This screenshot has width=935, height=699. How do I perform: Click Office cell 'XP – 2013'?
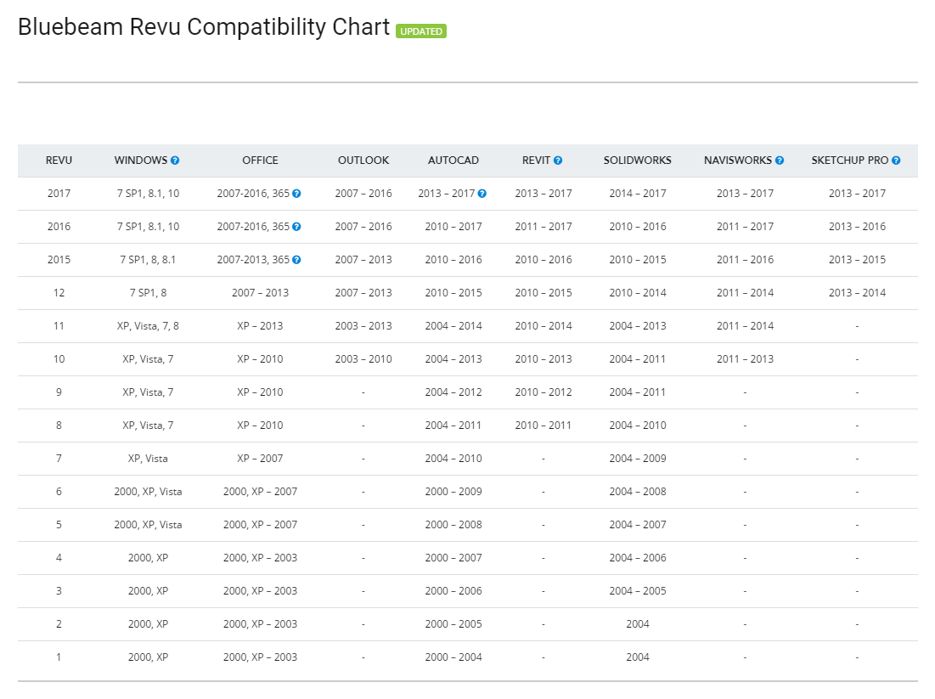(260, 325)
